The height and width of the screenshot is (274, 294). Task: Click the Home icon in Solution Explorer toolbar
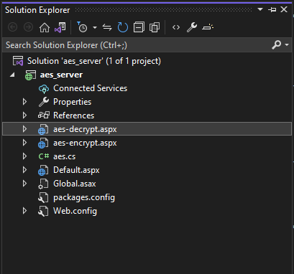[45, 27]
